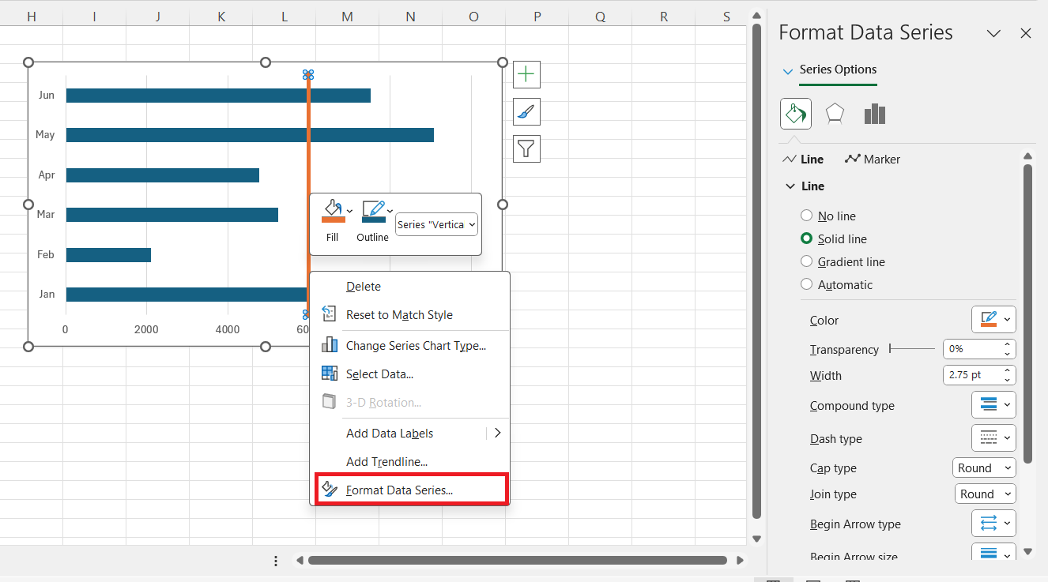The height and width of the screenshot is (582, 1048).
Task: Open the Chart Styles paintbrush button
Action: [526, 112]
